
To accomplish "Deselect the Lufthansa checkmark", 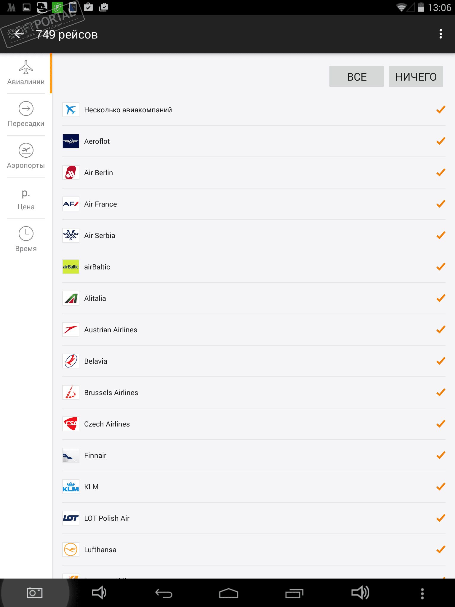I will pyautogui.click(x=441, y=550).
